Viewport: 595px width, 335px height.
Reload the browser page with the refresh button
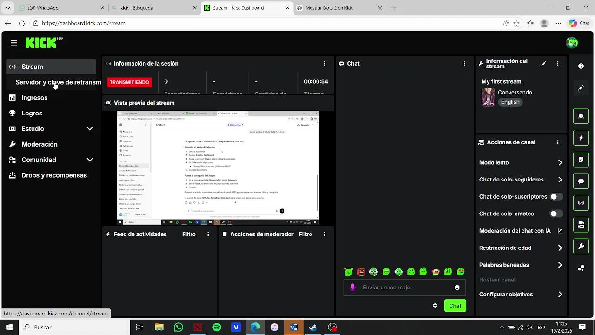tap(21, 23)
